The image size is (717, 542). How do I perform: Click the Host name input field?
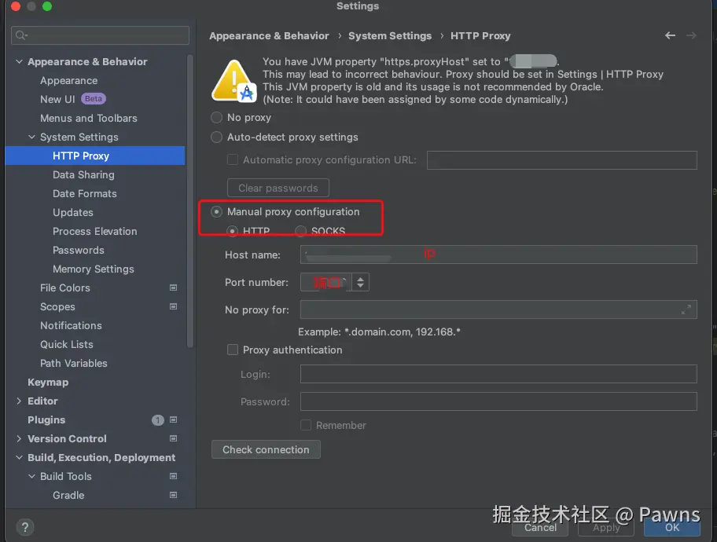coord(498,255)
